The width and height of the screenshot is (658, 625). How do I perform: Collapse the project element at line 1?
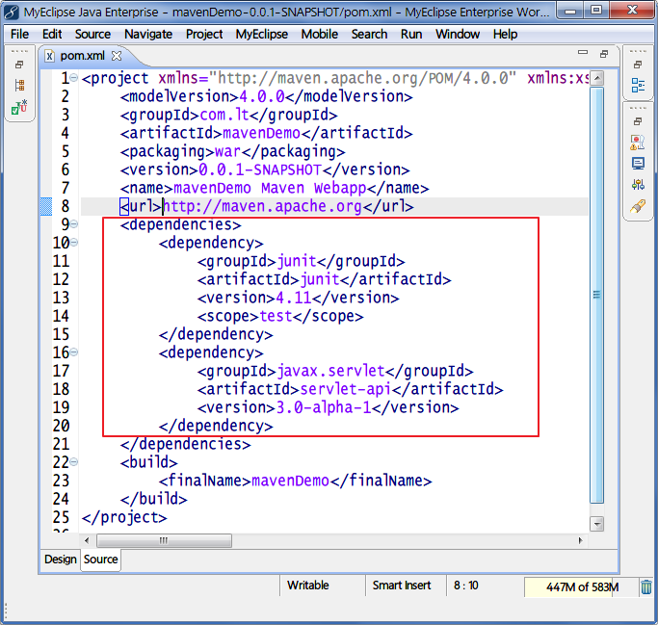pos(75,79)
